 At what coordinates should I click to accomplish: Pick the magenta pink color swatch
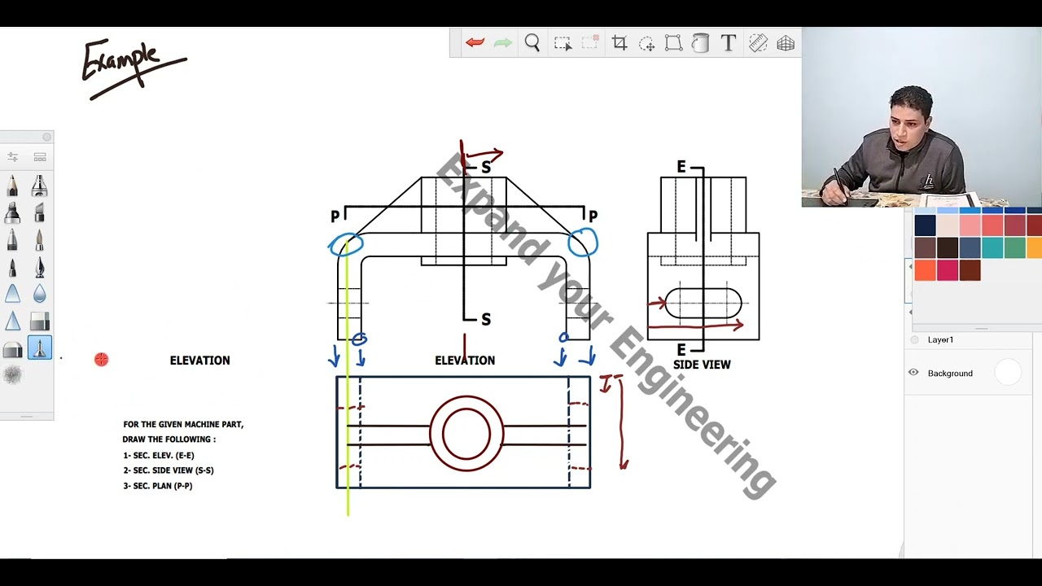click(x=948, y=270)
